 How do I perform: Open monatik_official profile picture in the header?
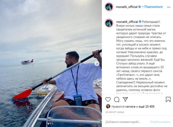(x=109, y=7)
